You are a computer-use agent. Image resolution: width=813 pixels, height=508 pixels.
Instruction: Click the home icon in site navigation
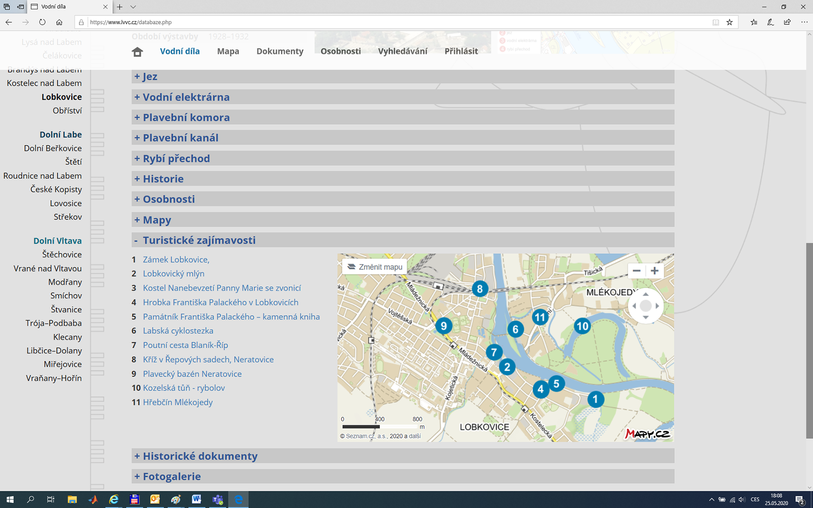coord(137,51)
